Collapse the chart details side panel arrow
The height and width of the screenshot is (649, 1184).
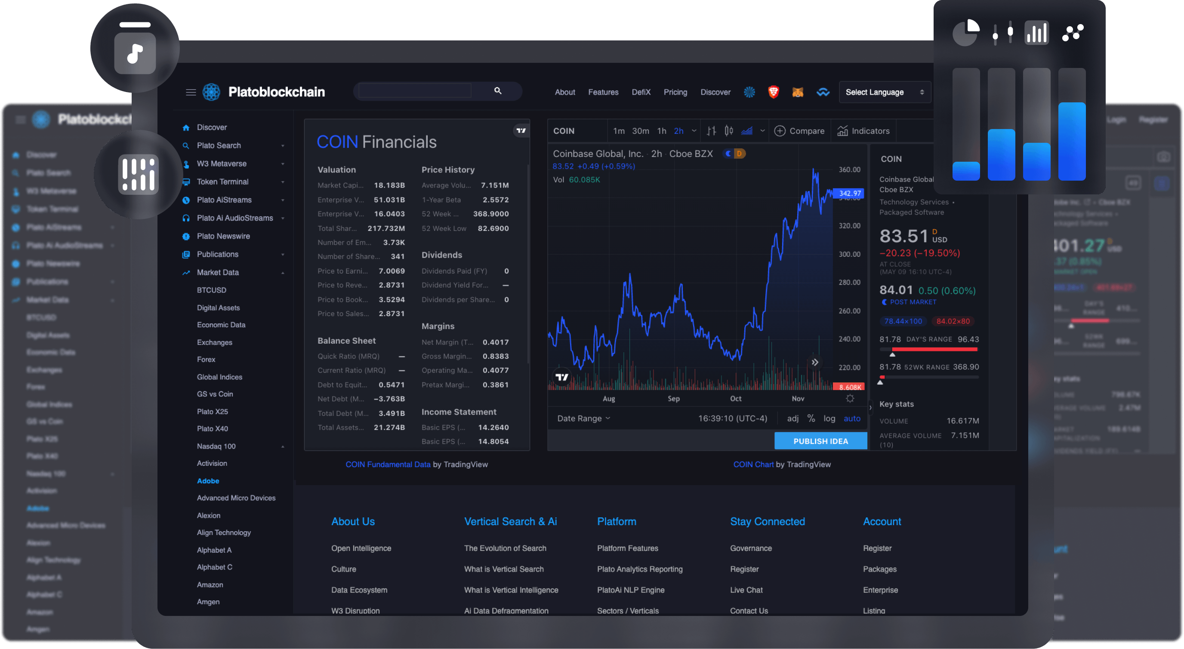870,408
